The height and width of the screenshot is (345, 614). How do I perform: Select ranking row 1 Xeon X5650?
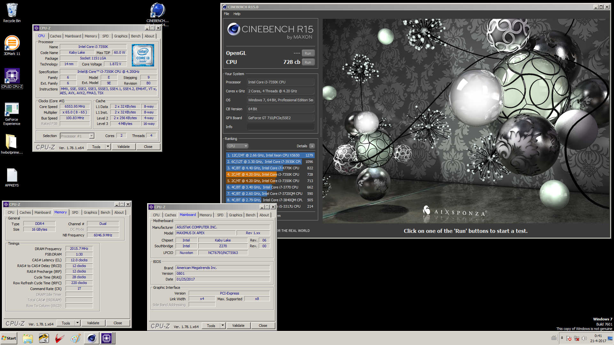[270, 155]
